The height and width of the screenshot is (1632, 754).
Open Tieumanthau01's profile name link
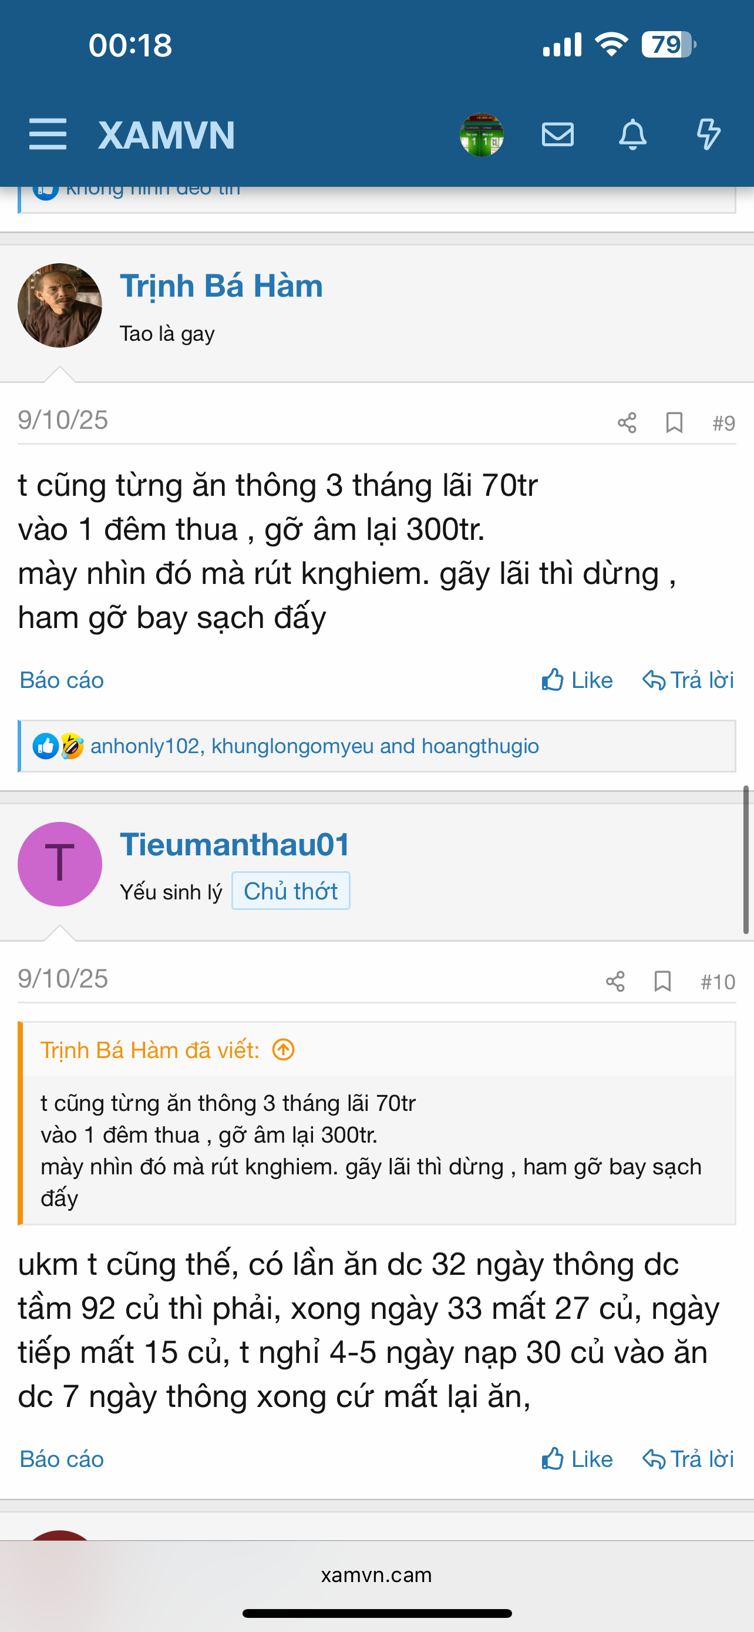click(234, 844)
